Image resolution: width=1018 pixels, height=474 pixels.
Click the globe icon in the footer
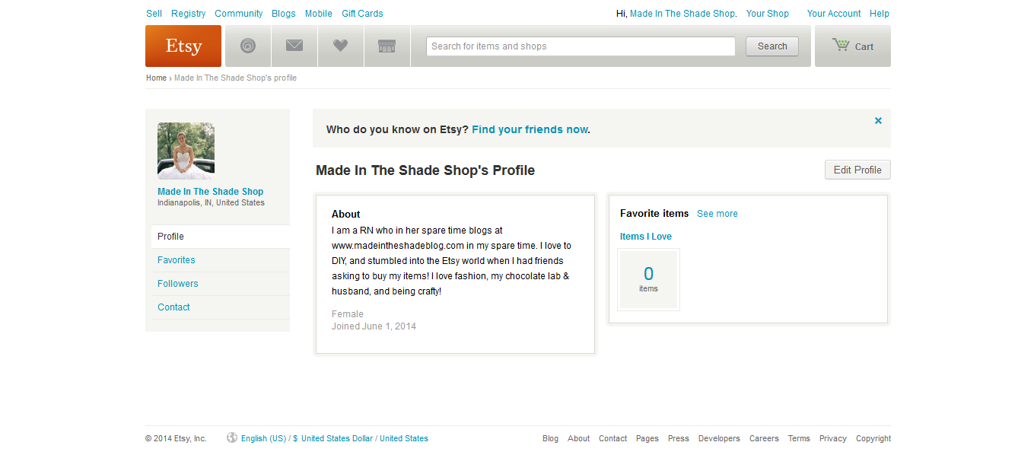tap(232, 437)
